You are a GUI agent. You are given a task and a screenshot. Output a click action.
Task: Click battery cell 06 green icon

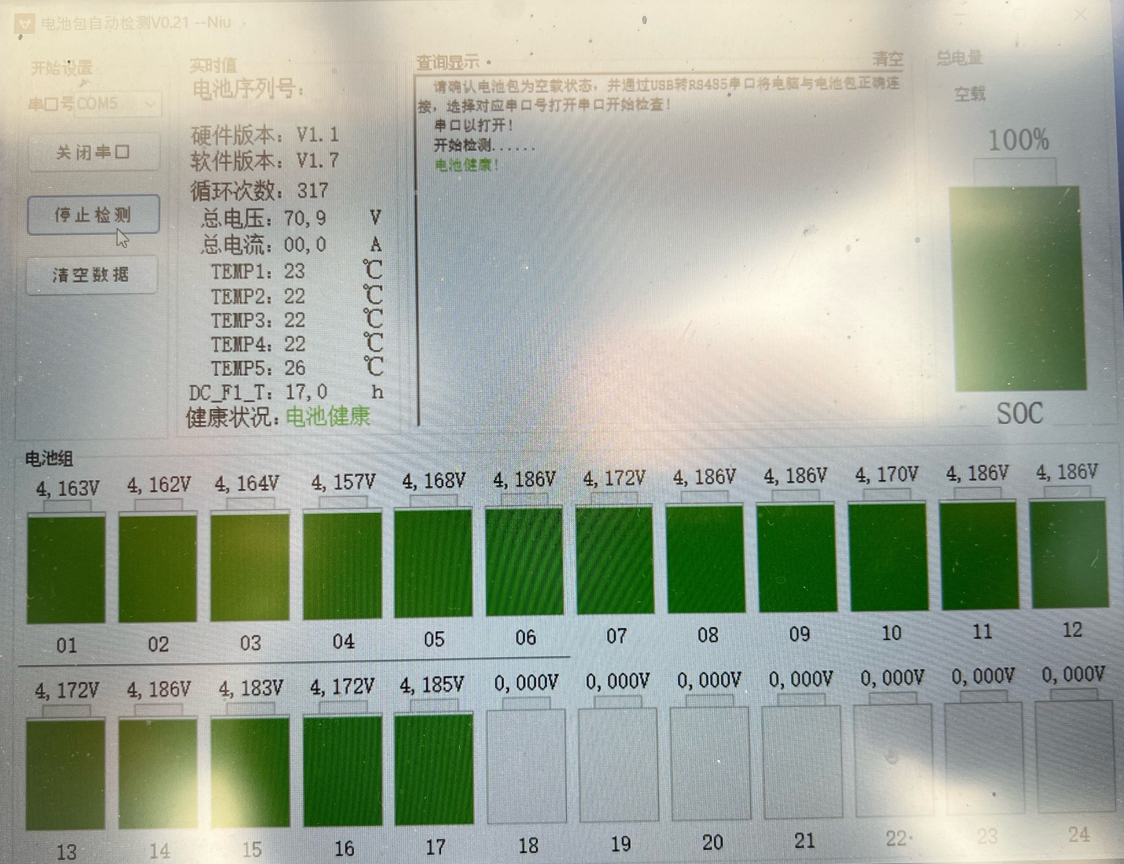coord(524,561)
